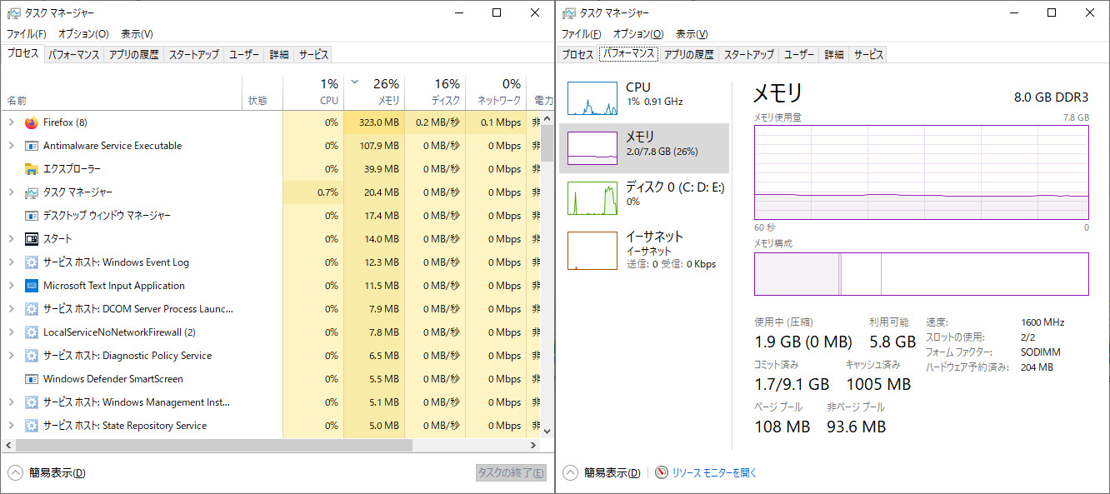
Task: Open リソース モニターを開く link
Action: 714,472
